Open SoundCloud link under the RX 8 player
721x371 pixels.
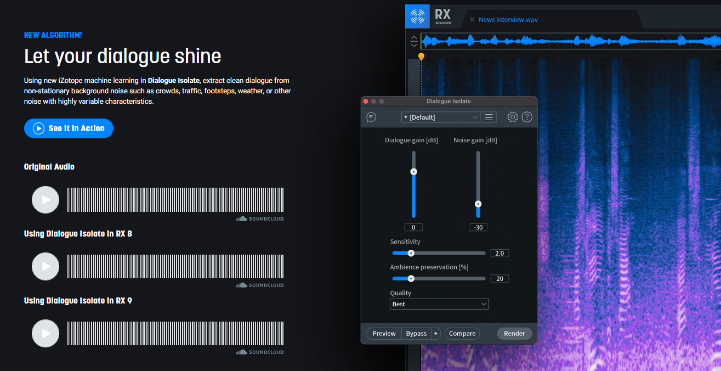[x=260, y=285]
